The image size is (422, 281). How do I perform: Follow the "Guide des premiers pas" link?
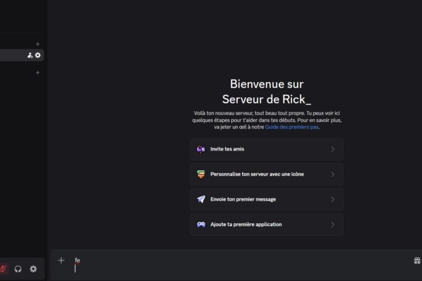[291, 127]
